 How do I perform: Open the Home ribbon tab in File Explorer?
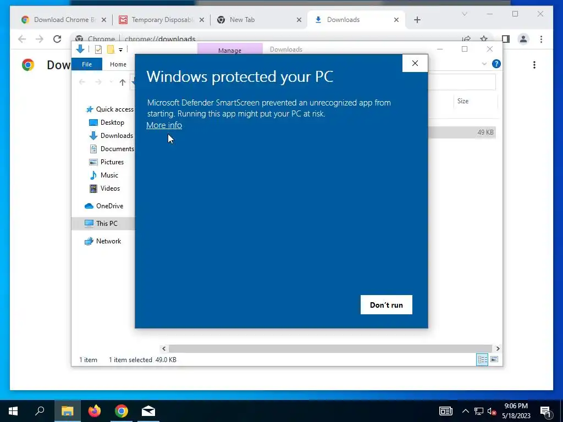click(118, 64)
